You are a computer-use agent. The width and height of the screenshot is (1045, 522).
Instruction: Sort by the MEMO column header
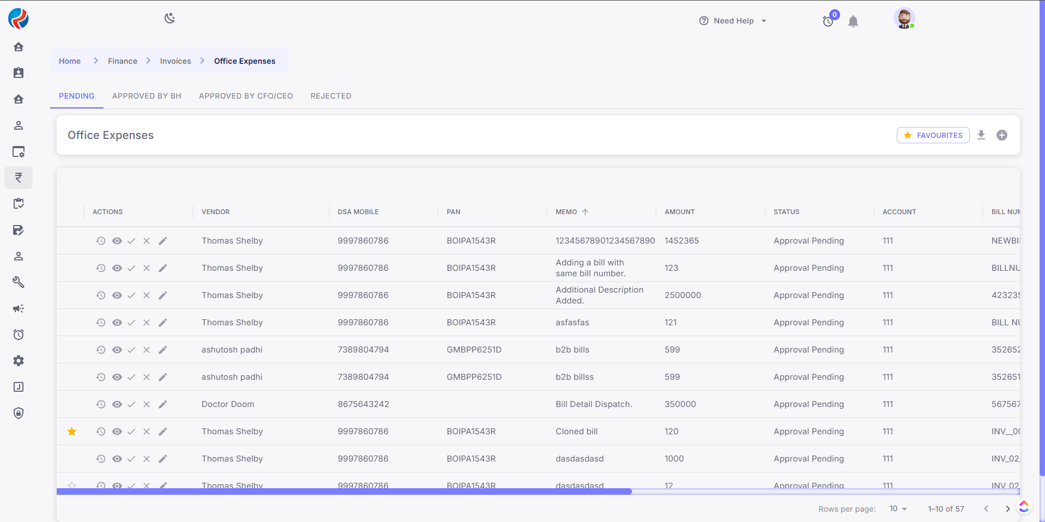tap(567, 212)
